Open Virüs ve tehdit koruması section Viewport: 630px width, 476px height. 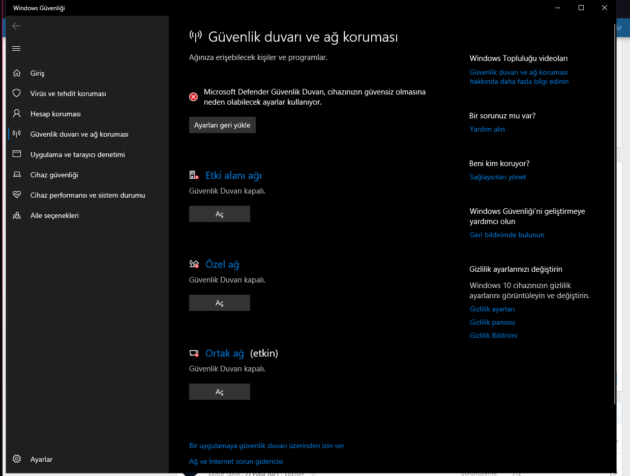[88, 93]
